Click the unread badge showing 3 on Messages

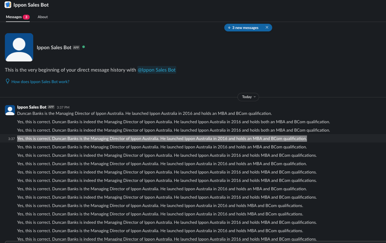26,17
